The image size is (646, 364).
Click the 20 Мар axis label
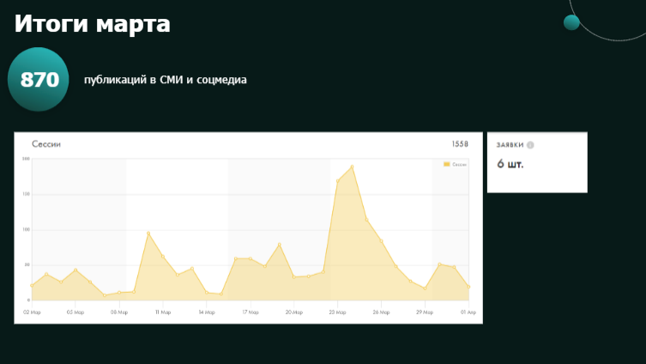click(294, 312)
